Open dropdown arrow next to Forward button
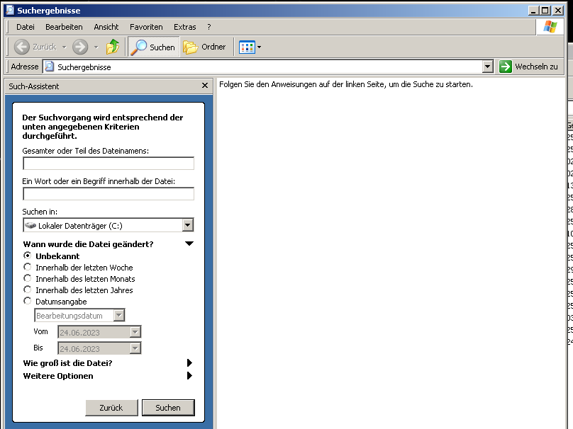This screenshot has width=573, height=429. coord(96,47)
